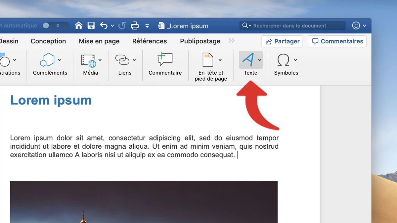Open Customize Quick Access Toolbar dropdown
397x223 pixels.
147,26
